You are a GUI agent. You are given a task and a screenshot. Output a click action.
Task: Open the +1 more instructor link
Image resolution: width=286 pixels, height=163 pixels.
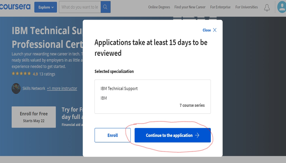tap(62, 88)
